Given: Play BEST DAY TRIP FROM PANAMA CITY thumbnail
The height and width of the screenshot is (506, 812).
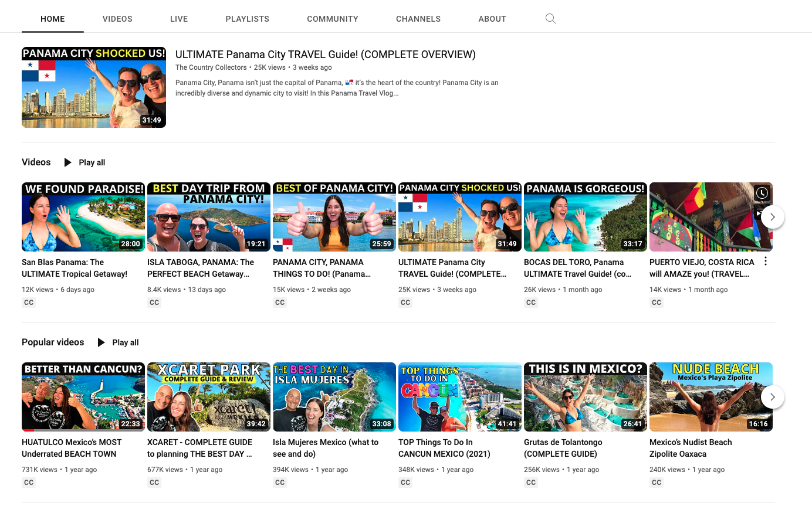Looking at the screenshot, I should pos(209,217).
